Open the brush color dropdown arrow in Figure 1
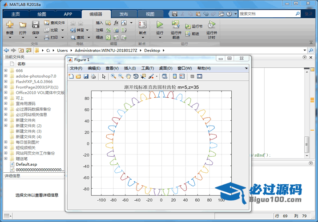318x222 pixels. tap(157, 76)
